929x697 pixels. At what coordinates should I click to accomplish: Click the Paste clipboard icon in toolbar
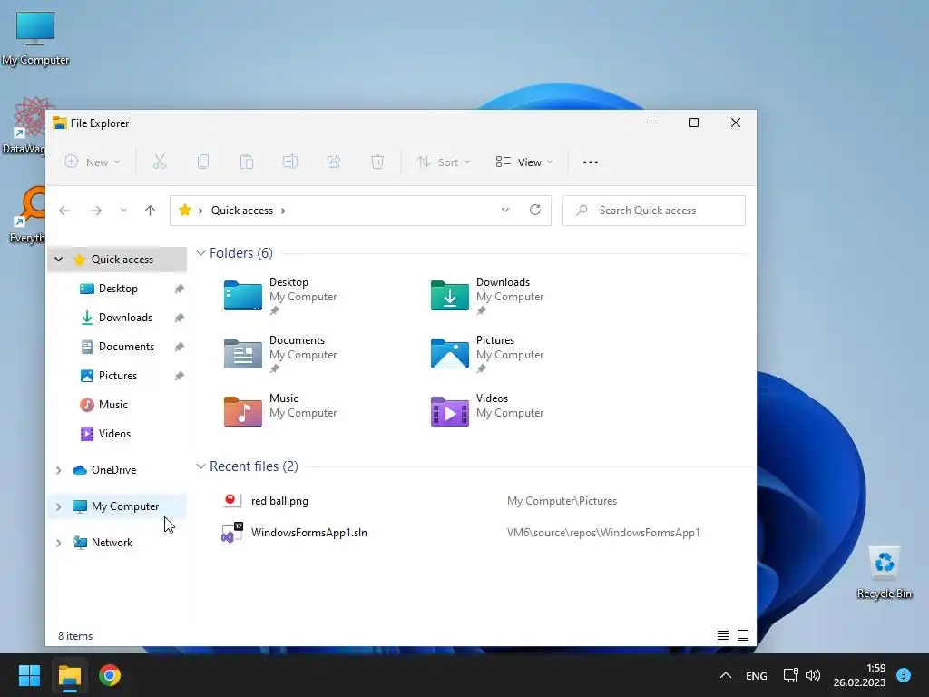[247, 162]
